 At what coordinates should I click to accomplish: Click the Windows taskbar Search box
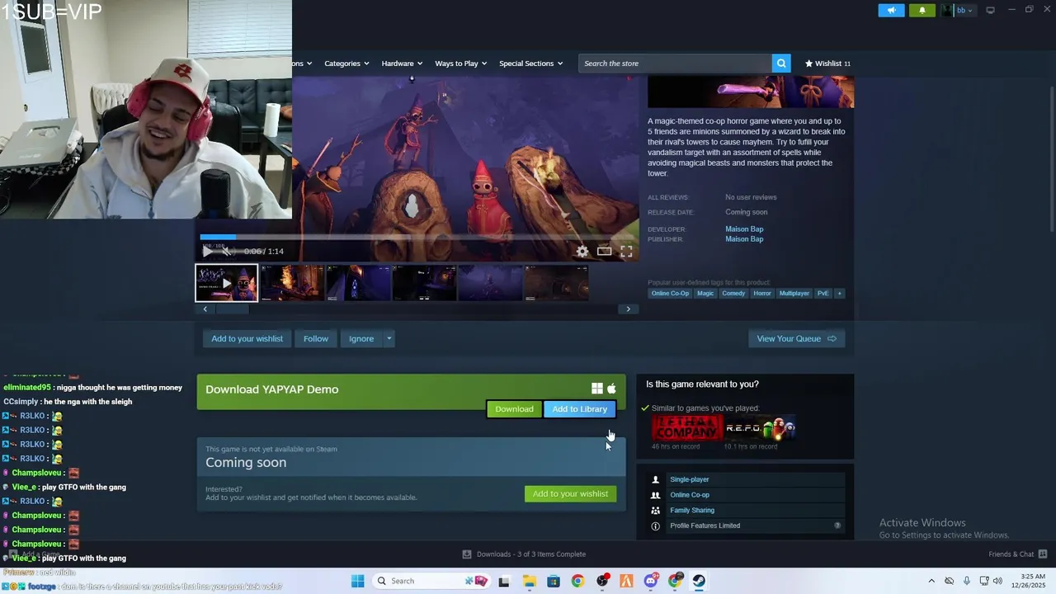pos(430,581)
